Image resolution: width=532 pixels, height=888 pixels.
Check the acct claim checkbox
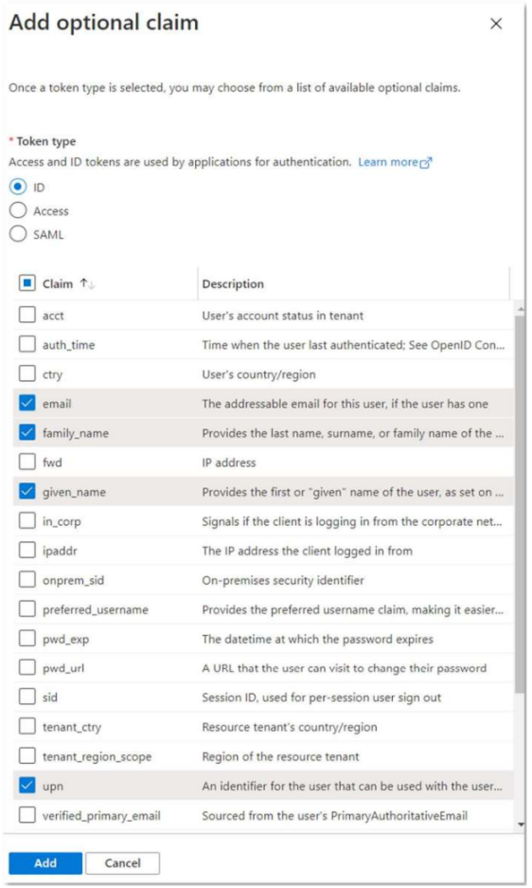pyautogui.click(x=27, y=315)
